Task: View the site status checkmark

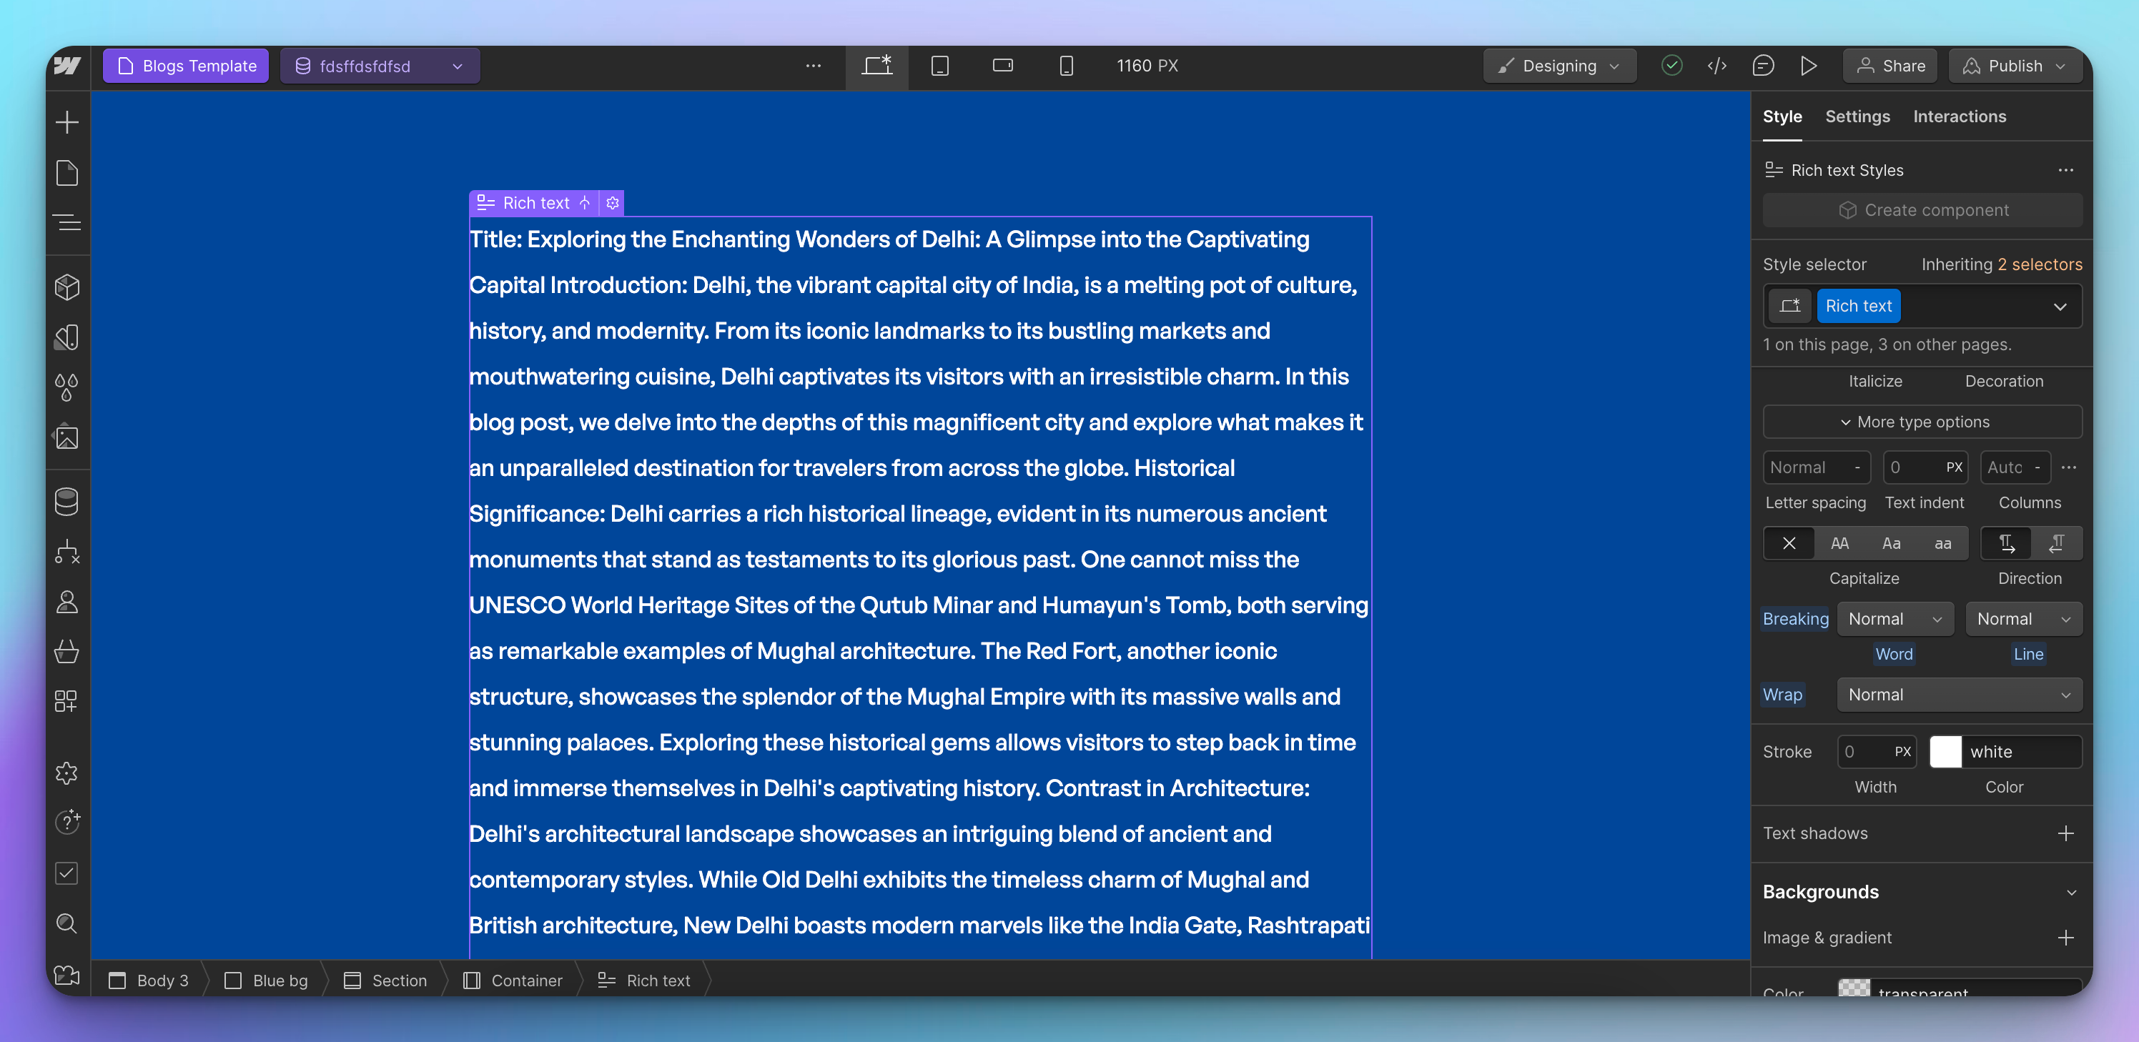Action: click(x=1671, y=66)
